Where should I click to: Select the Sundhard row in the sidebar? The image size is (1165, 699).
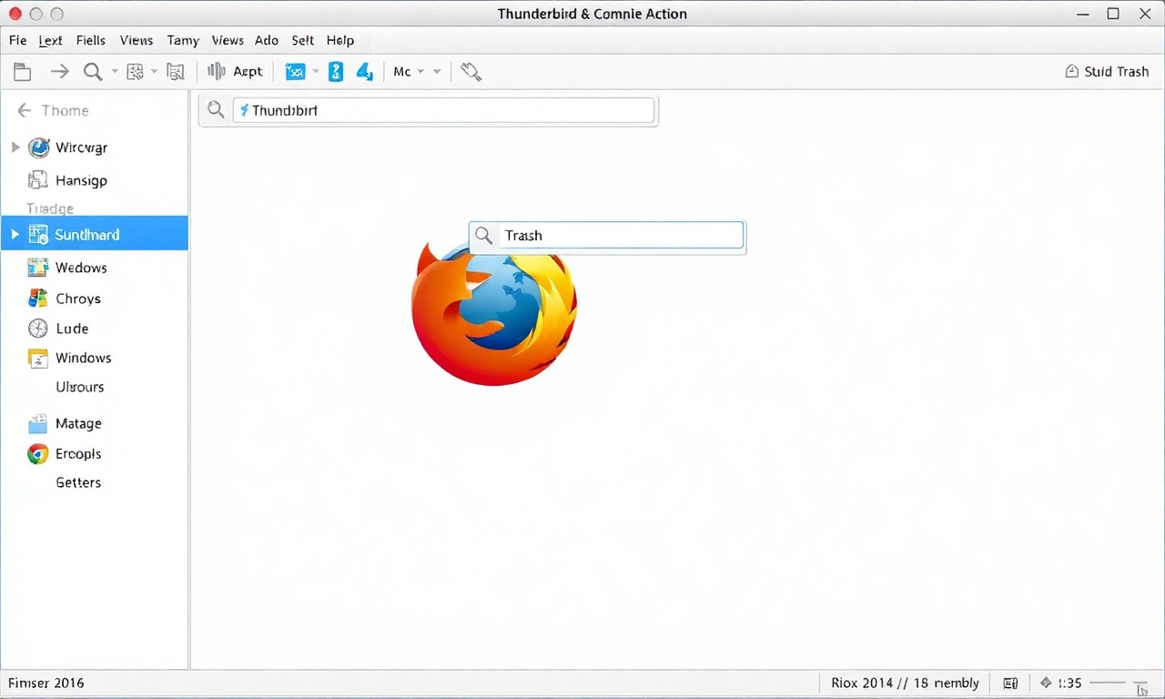[95, 235]
